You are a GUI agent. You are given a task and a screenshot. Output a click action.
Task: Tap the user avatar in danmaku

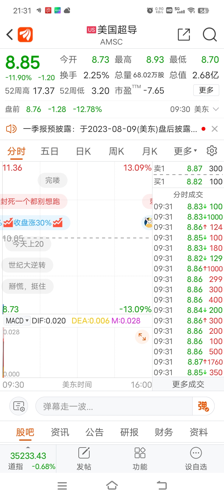[x=148, y=223]
